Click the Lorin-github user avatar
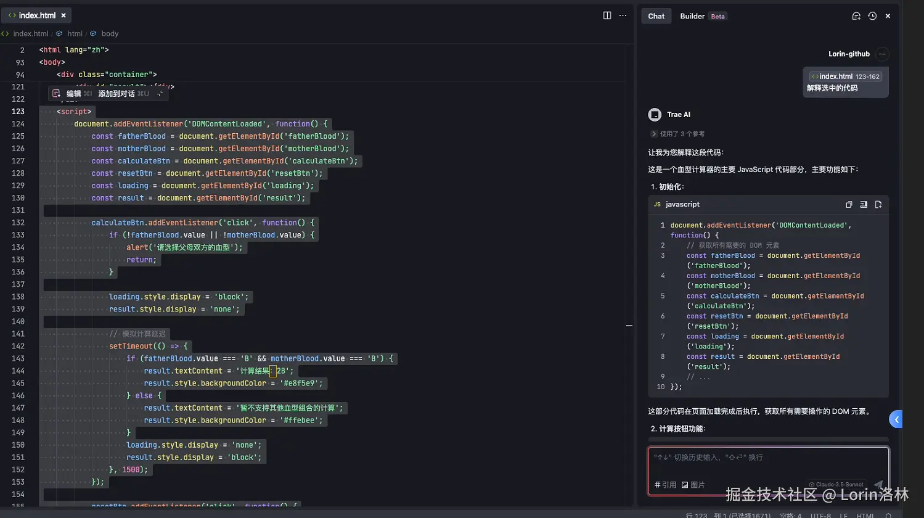Viewport: 924px width, 518px height. (882, 54)
